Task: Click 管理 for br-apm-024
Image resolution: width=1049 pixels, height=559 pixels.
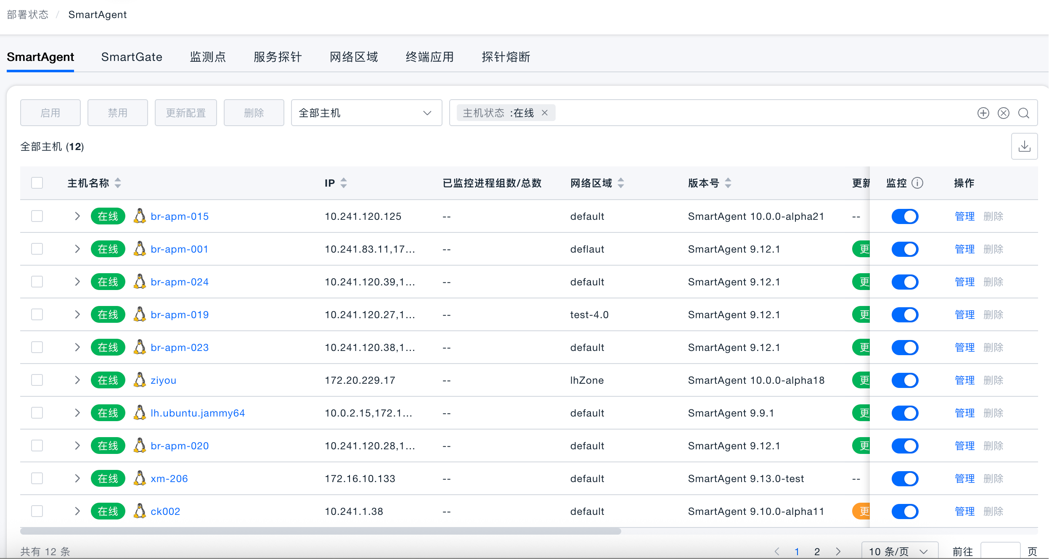Action: tap(964, 282)
